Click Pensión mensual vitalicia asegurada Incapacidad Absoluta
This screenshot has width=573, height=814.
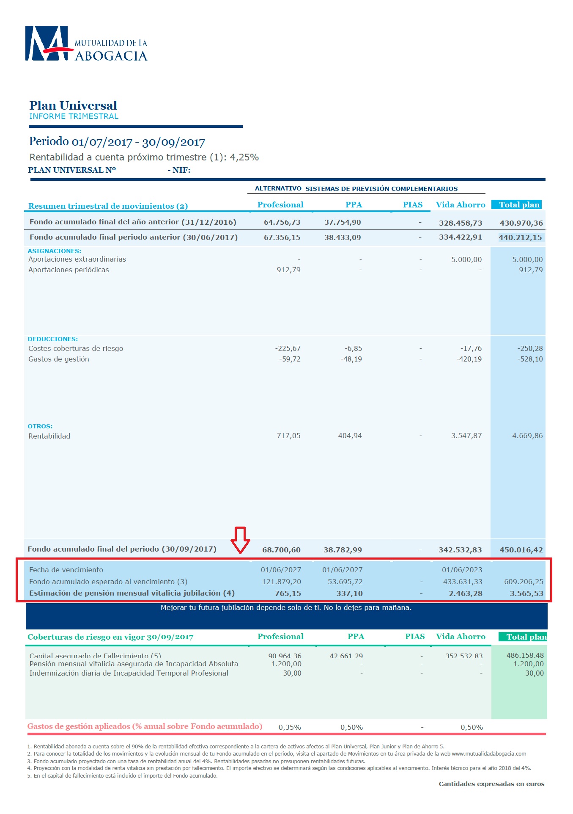tap(134, 664)
